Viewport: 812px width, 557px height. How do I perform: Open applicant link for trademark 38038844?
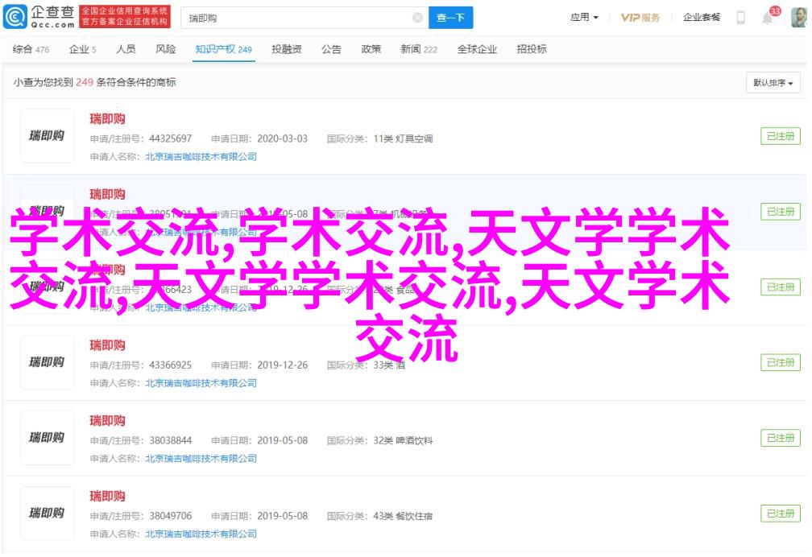(x=201, y=459)
